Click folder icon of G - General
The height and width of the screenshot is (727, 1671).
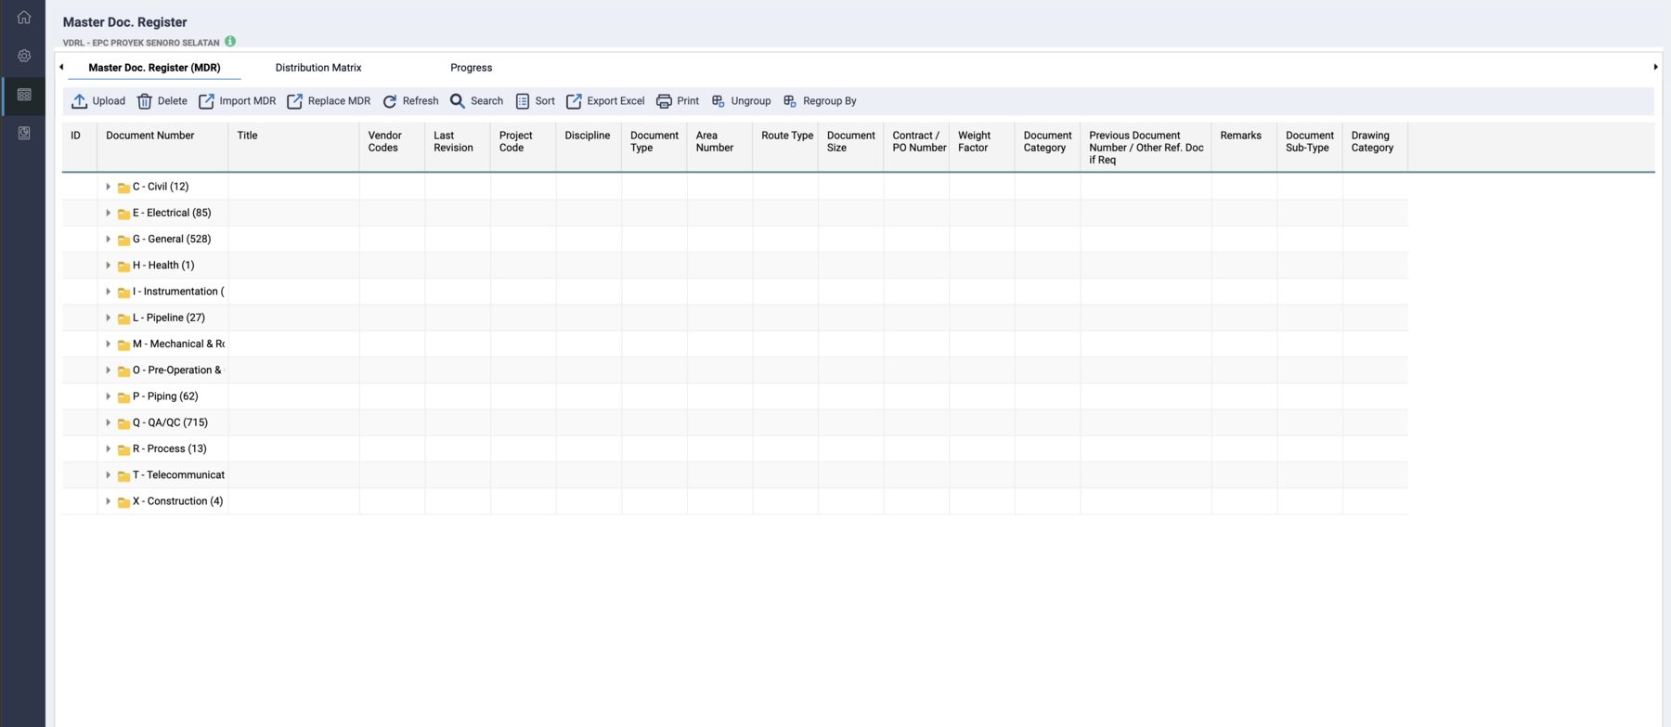click(123, 240)
